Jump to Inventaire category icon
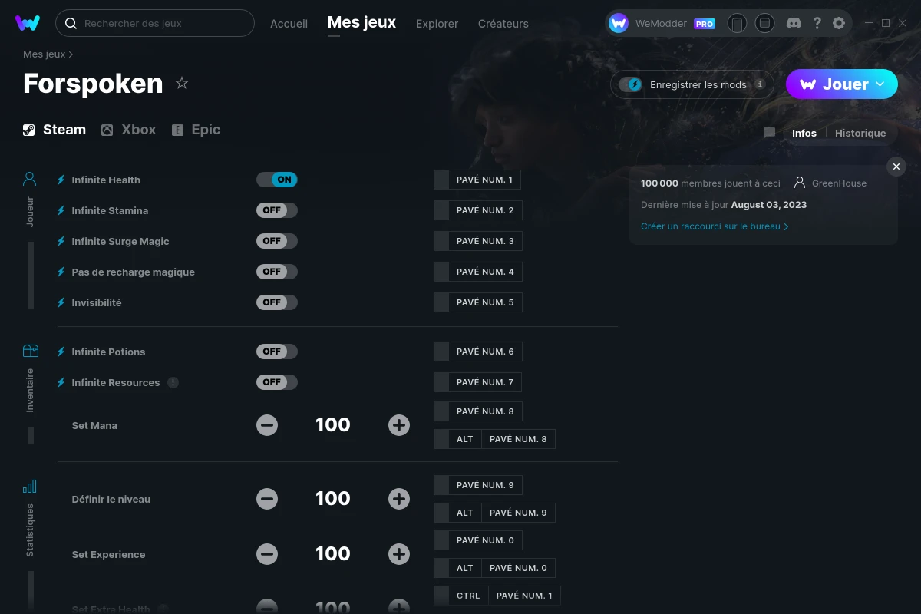 30,351
